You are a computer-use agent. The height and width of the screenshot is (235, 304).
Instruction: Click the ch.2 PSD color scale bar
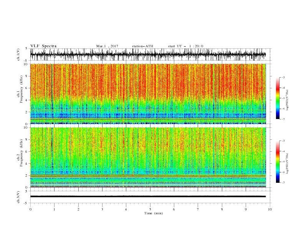point(278,162)
